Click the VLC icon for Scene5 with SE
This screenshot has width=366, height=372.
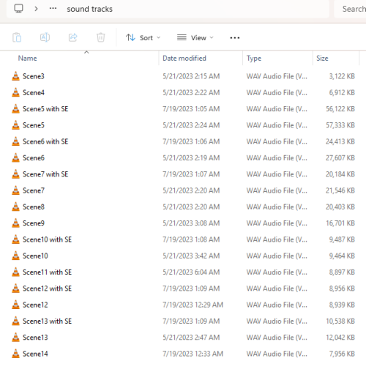[15, 108]
